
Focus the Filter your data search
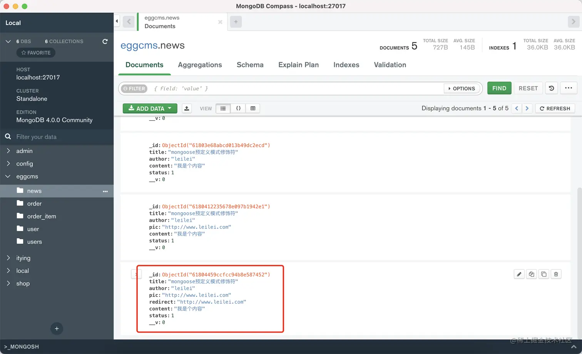tap(57, 137)
